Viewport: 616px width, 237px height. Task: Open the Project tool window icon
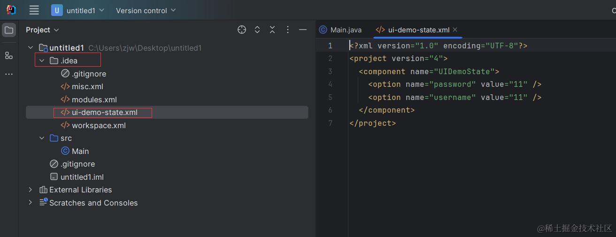[9, 30]
